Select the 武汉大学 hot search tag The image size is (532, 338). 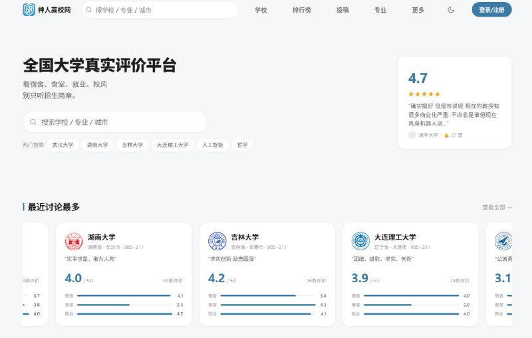coord(63,145)
